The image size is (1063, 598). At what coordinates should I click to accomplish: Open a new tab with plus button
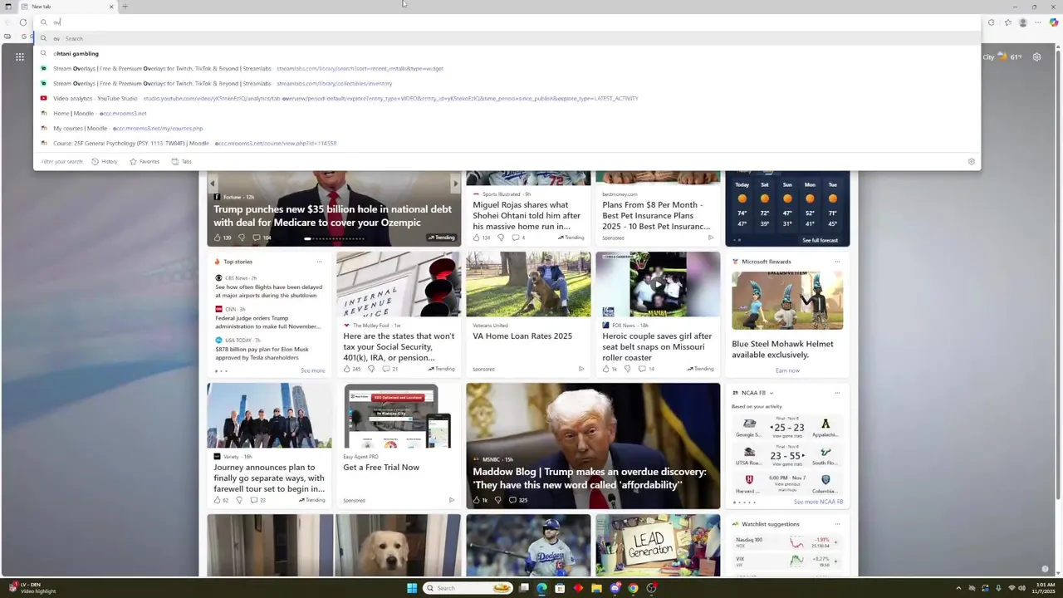pyautogui.click(x=125, y=7)
